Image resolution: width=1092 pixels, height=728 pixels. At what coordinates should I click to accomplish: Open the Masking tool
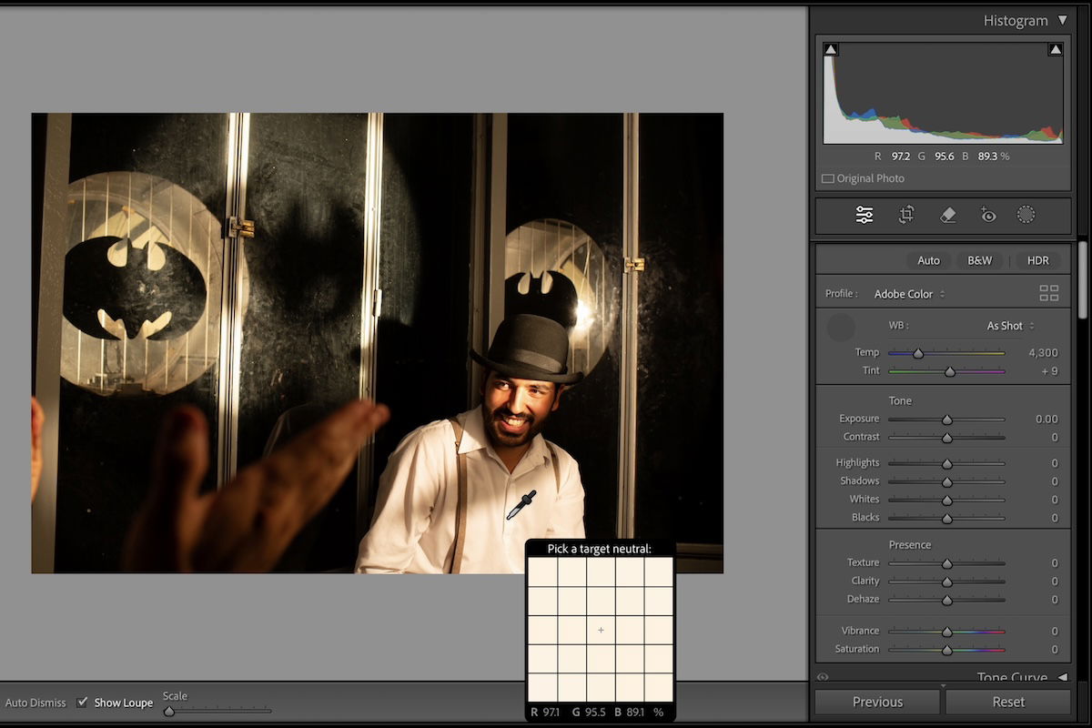1026,215
